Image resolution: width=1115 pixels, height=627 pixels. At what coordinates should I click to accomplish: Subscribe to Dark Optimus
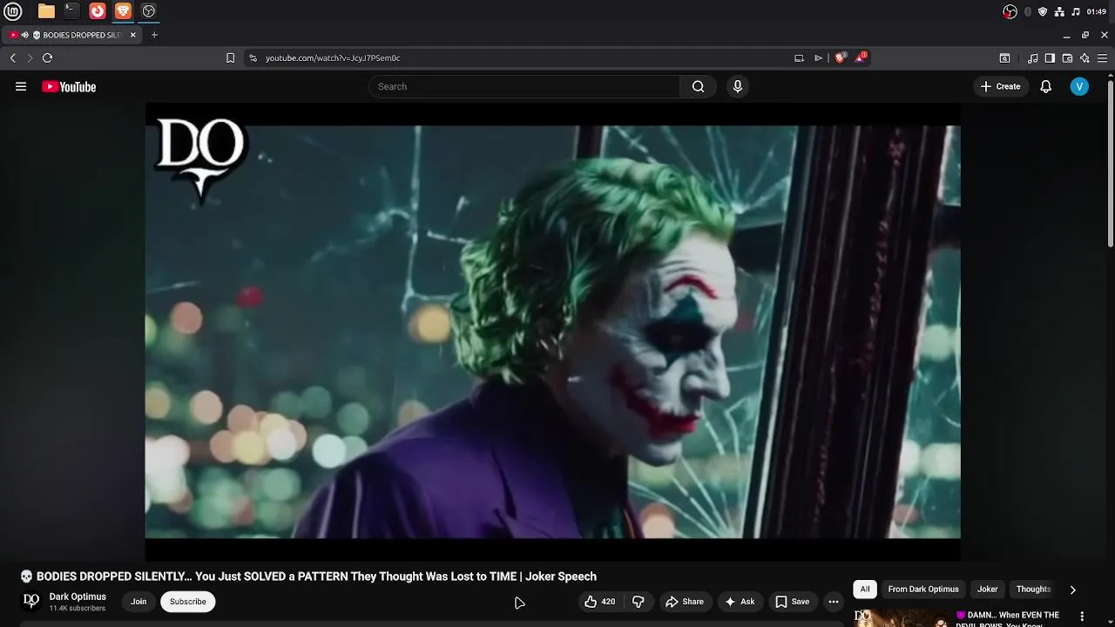point(187,602)
